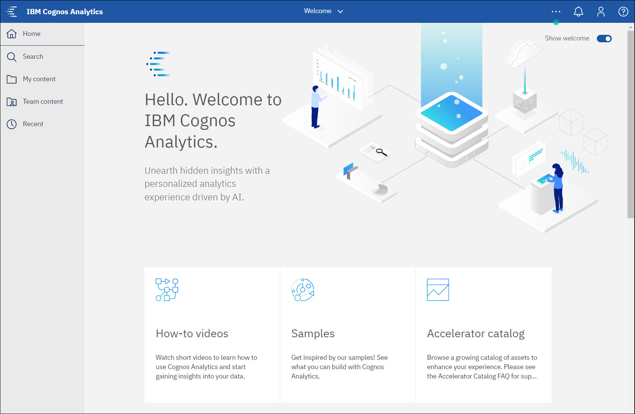Open the How-to videos card
Screen dimensions: 635x414
point(212,334)
